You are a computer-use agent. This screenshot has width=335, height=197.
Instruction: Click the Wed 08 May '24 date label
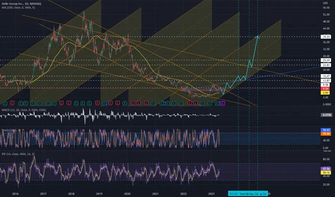coord(249,194)
